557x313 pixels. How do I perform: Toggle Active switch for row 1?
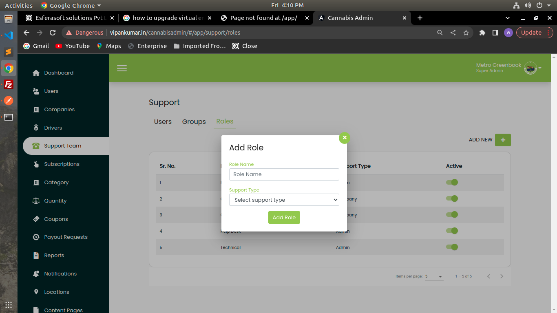click(452, 182)
